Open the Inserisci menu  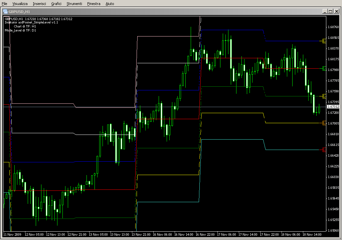(x=39, y=4)
